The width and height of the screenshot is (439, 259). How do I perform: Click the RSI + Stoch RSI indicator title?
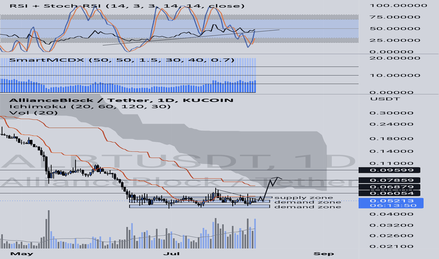[x=127, y=6]
